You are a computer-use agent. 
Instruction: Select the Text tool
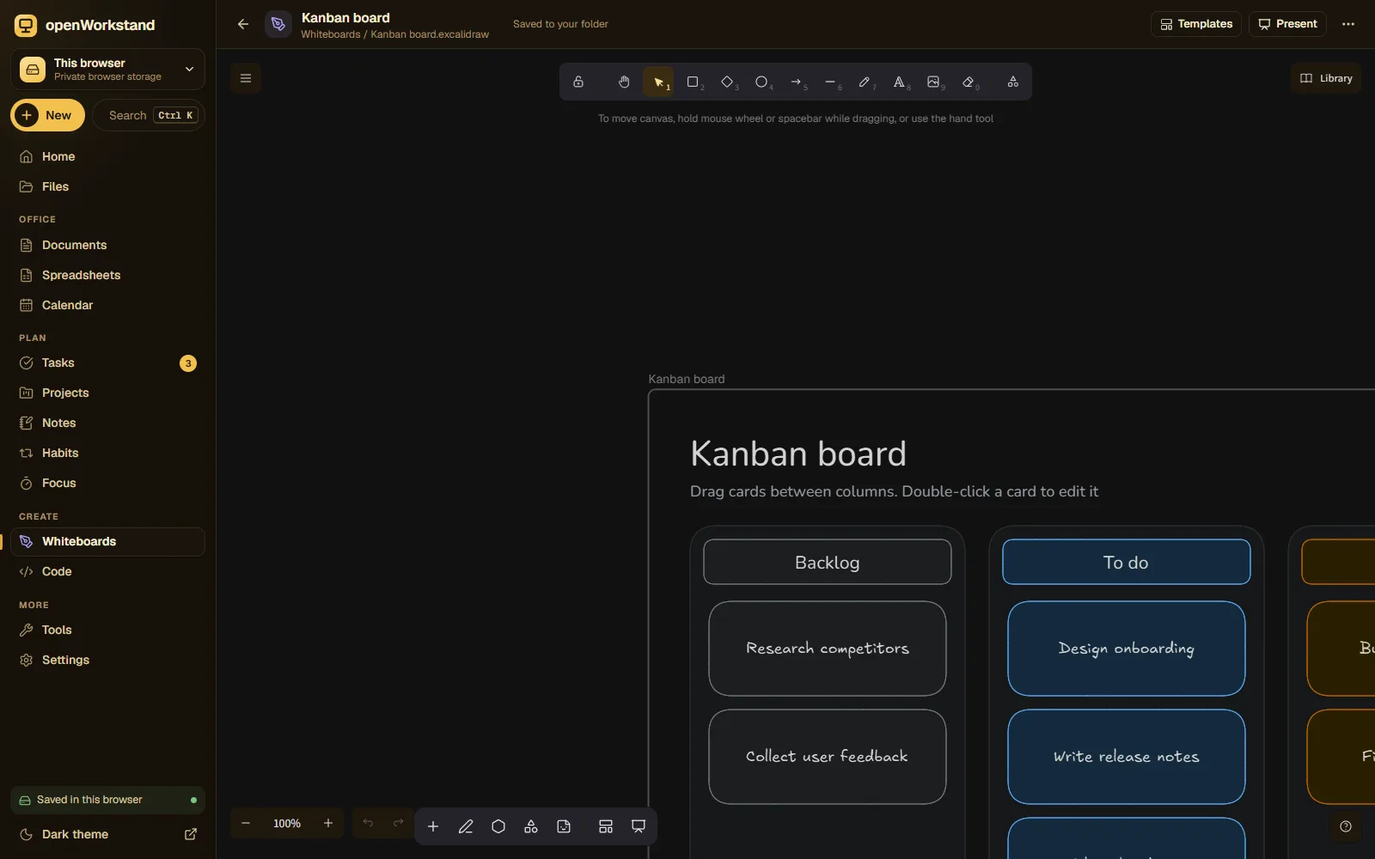pos(899,82)
